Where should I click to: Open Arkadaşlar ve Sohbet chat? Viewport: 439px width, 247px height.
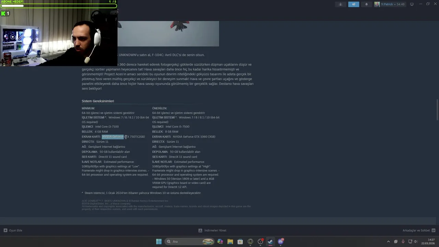(x=416, y=231)
